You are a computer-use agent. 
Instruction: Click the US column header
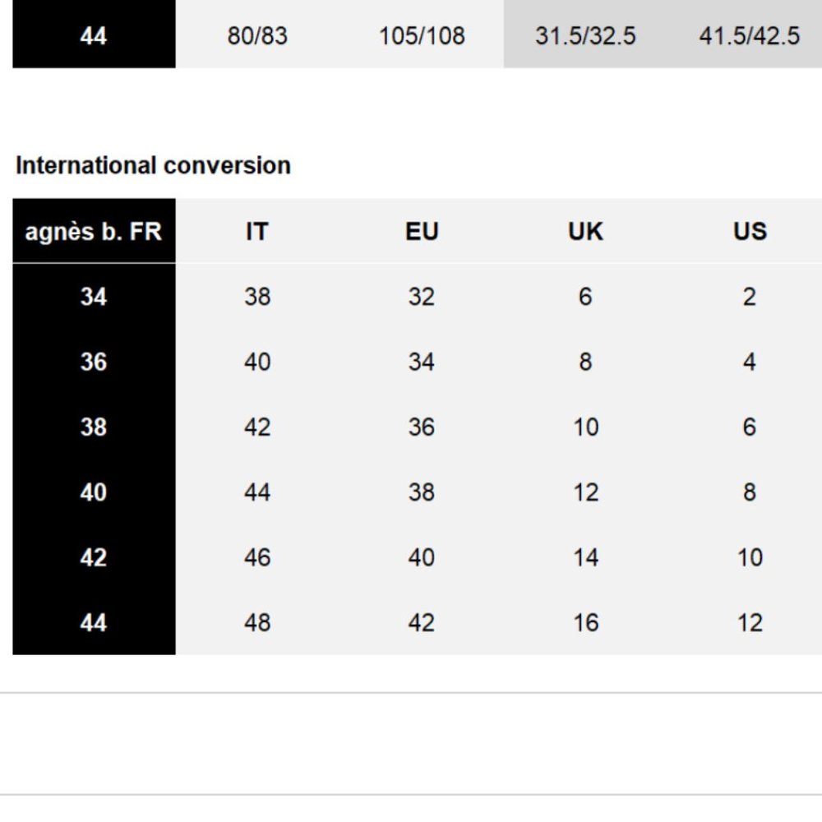[x=750, y=231]
